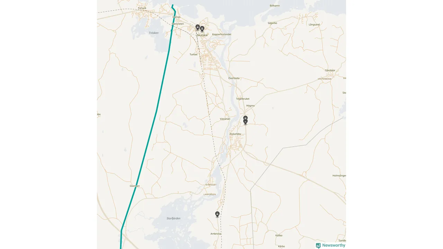The image size is (443, 249).
Task: Click the Skutskär town label
Action: pyautogui.click(x=202, y=35)
